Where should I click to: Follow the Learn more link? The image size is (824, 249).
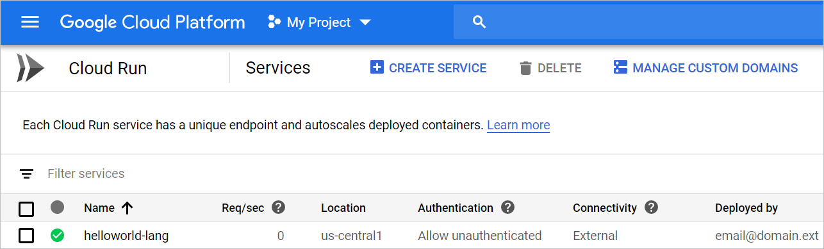(518, 125)
